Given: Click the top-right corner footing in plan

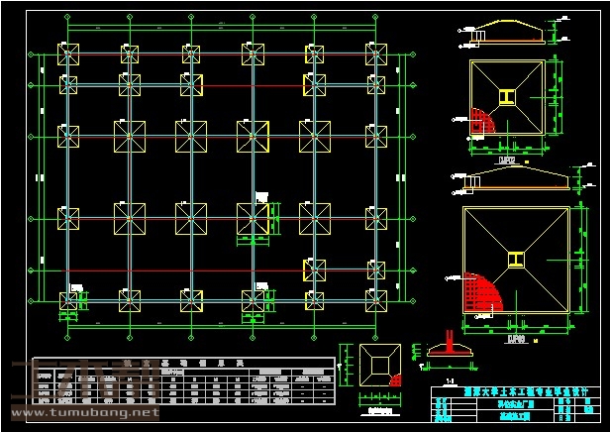Looking at the screenshot, I should [x=375, y=55].
